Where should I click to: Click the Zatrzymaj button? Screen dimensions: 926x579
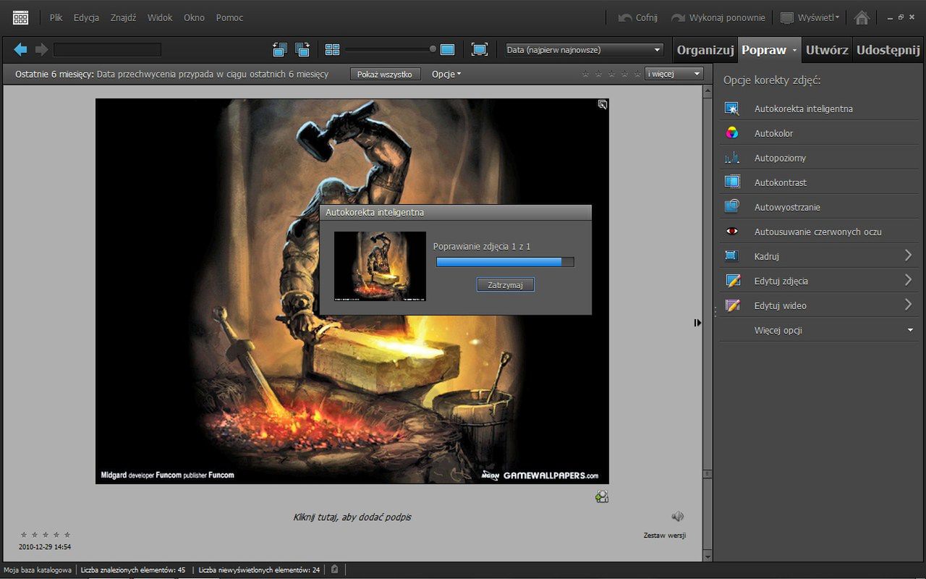click(505, 285)
